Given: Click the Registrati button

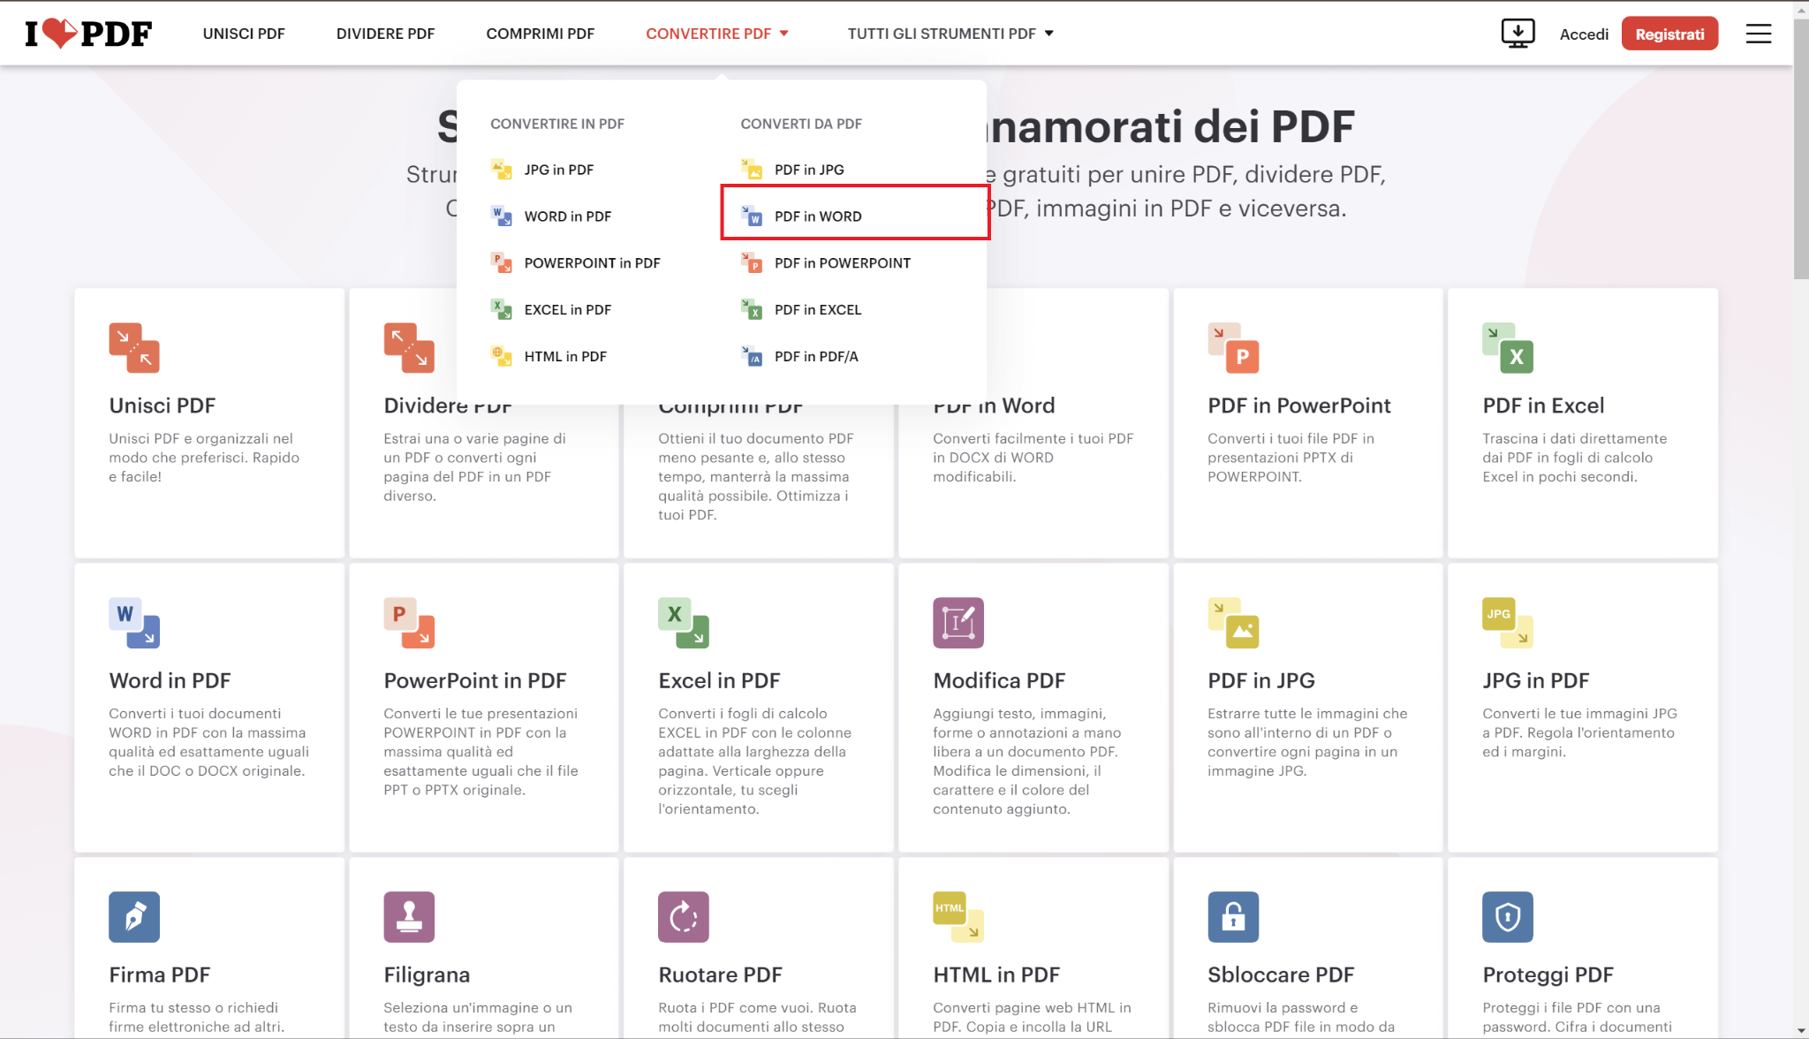Looking at the screenshot, I should pyautogui.click(x=1669, y=34).
